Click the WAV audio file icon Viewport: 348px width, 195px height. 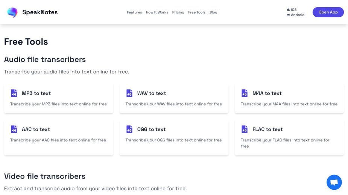tap(129, 93)
